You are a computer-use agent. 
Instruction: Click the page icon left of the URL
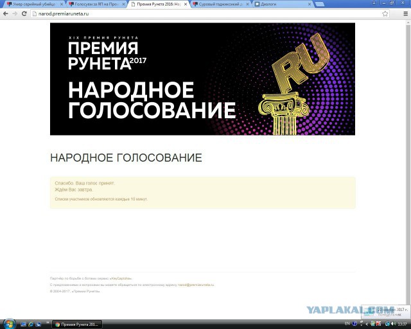click(x=34, y=13)
